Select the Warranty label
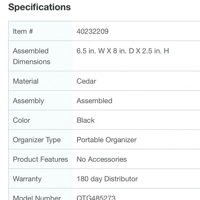This screenshot has width=200, height=200. 27,179
